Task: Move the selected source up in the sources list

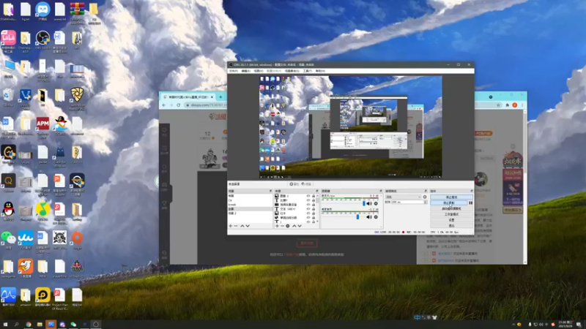Action: (294, 226)
